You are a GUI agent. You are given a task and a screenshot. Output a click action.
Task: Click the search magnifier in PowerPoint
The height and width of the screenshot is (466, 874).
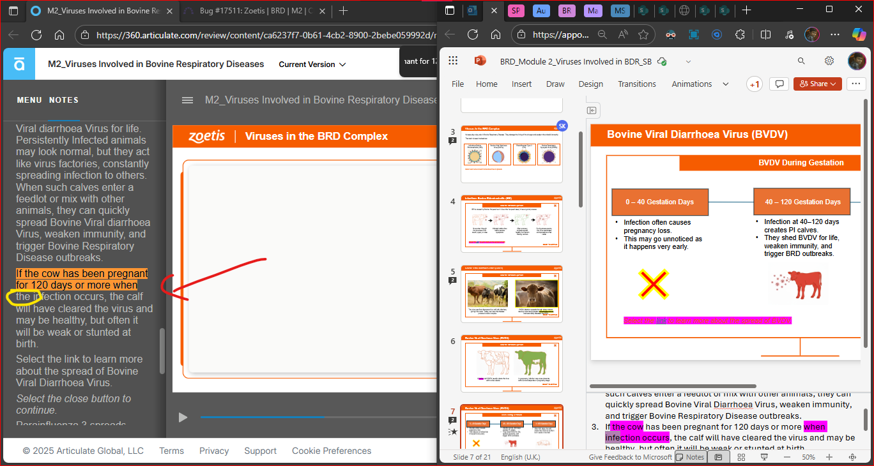pos(801,61)
